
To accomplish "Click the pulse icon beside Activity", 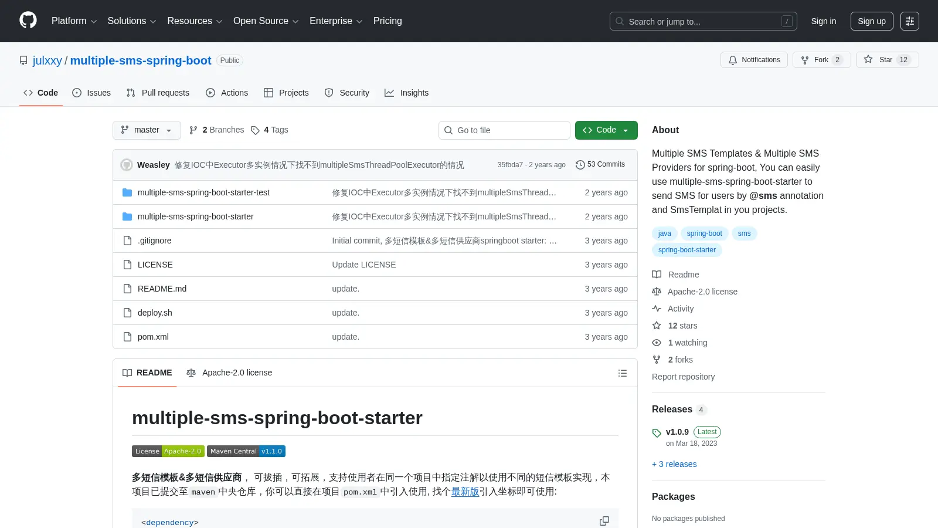I will pos(657,309).
